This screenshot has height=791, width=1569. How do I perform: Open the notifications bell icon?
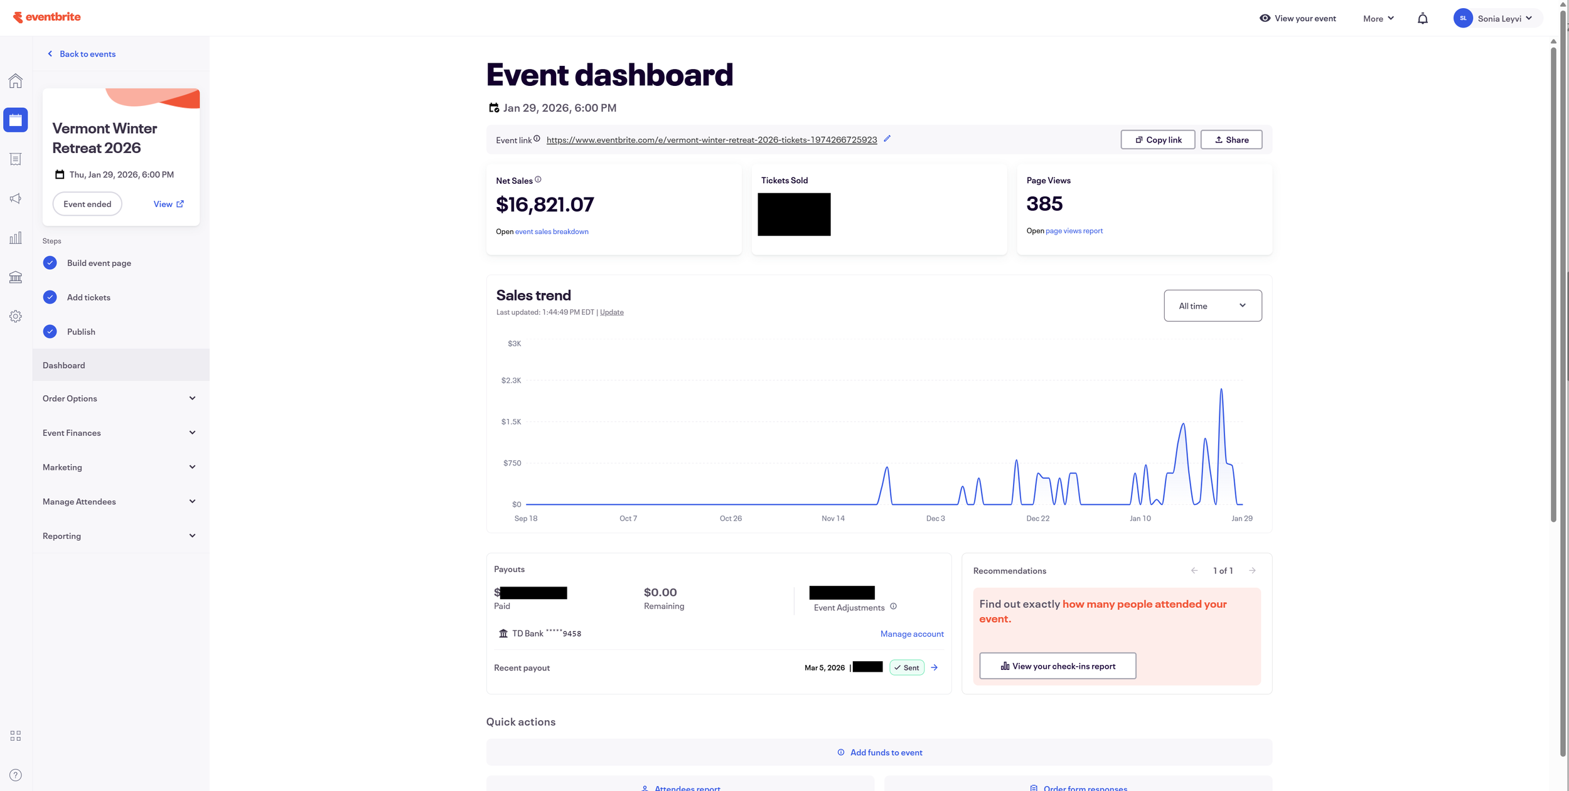[1422, 19]
